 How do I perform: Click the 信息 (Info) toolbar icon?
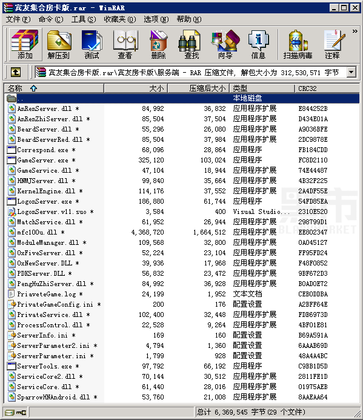258,44
